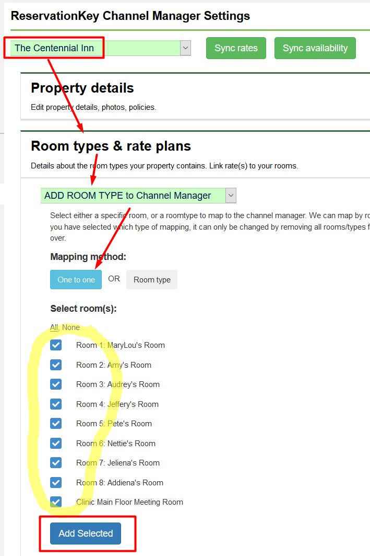Deselect Room 5: Pete's Room
The width and height of the screenshot is (370, 556).
click(56, 424)
